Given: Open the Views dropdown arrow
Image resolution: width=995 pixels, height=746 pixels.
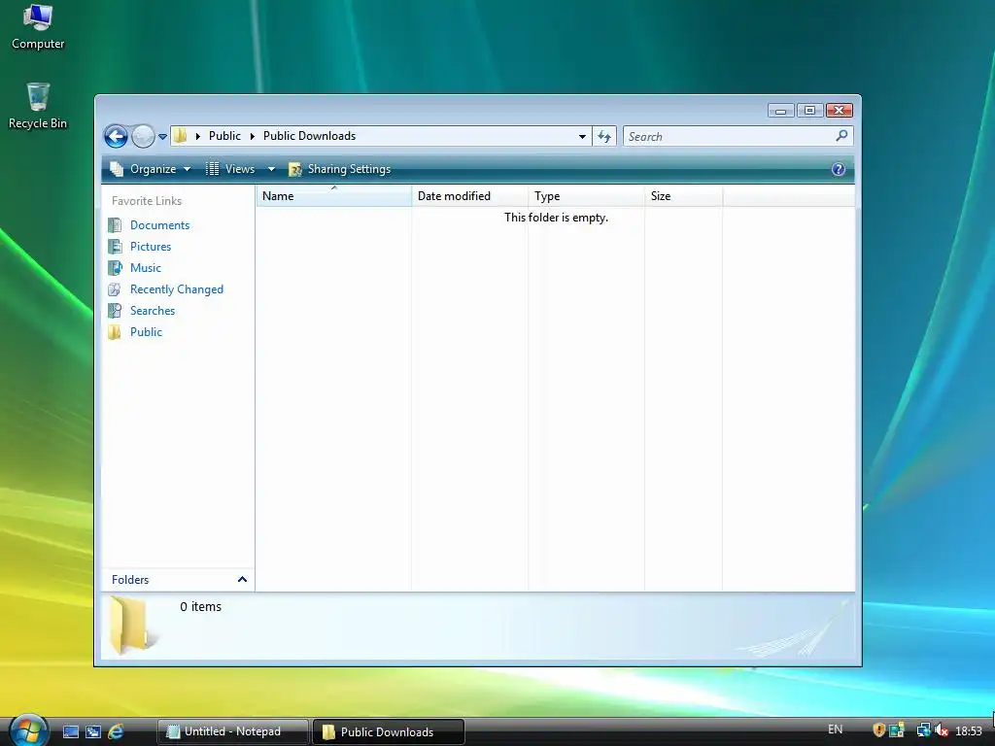Looking at the screenshot, I should click(271, 169).
